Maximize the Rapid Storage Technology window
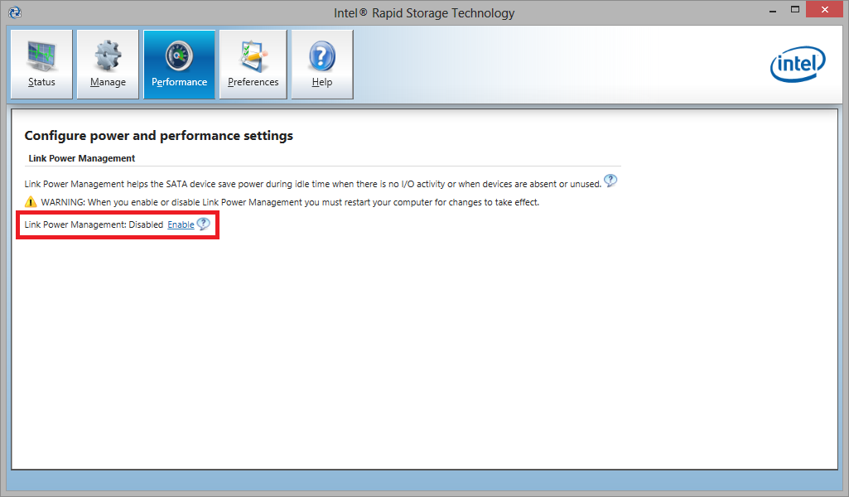Image resolution: width=849 pixels, height=497 pixels. [795, 10]
